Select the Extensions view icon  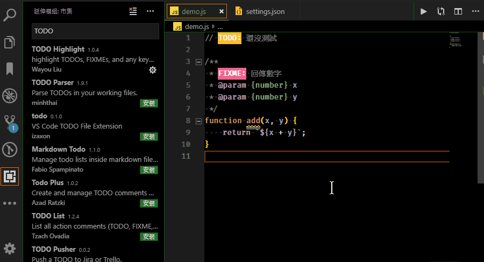10,176
